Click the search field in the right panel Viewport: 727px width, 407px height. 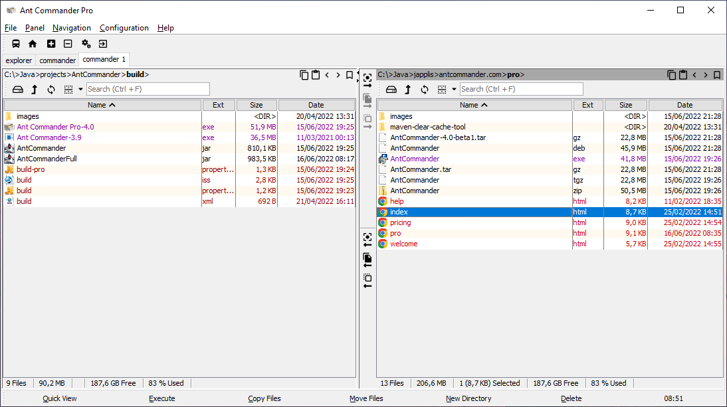(520, 89)
